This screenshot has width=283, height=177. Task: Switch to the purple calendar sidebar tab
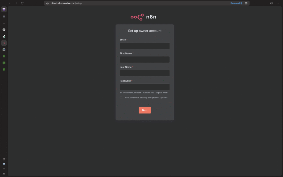4,9
